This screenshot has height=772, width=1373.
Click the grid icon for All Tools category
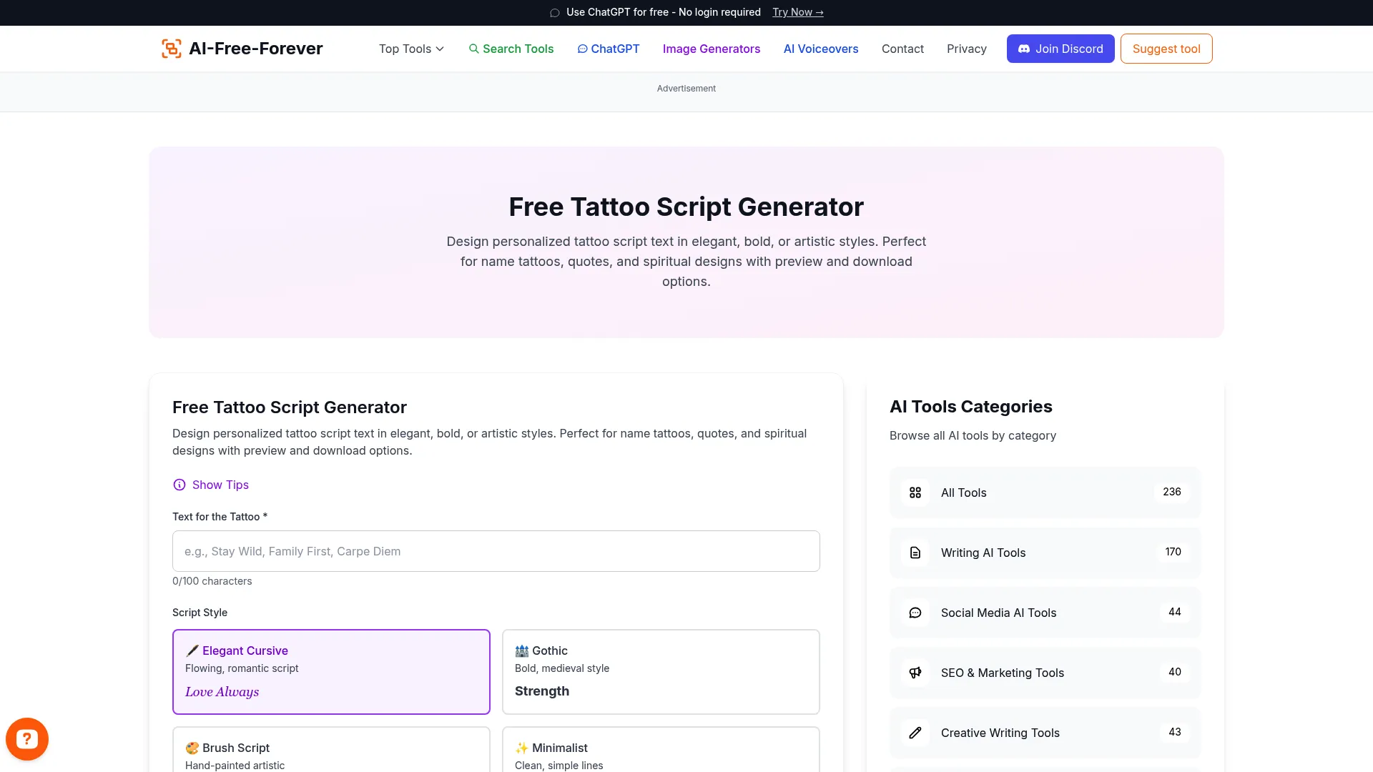pyautogui.click(x=915, y=493)
